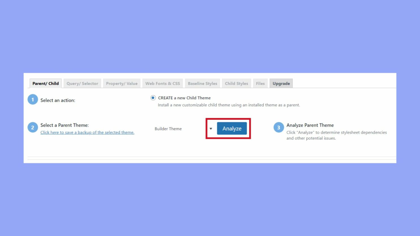View the Baseline Styles tab
The image size is (420, 236).
click(202, 83)
